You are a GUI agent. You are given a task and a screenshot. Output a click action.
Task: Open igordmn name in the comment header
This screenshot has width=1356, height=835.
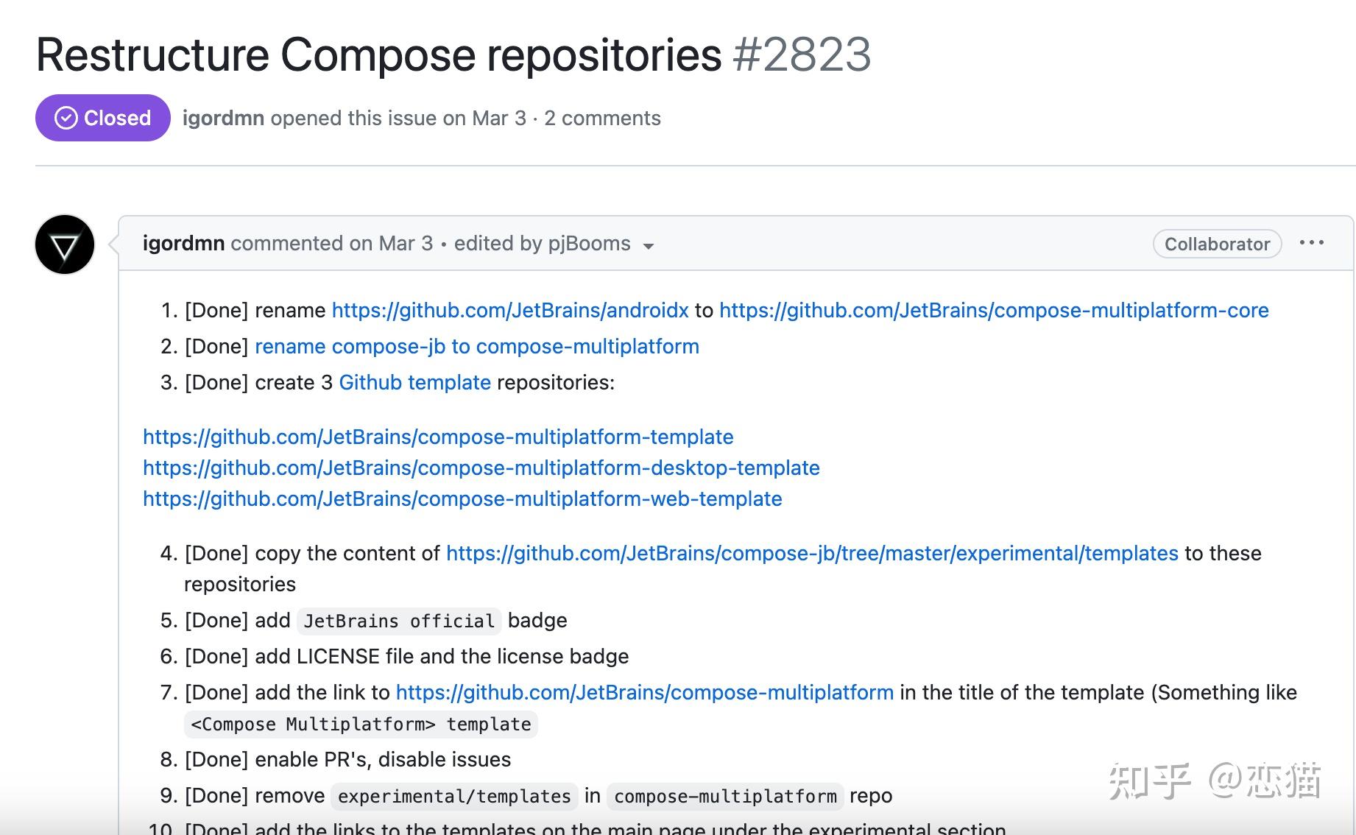(x=183, y=243)
